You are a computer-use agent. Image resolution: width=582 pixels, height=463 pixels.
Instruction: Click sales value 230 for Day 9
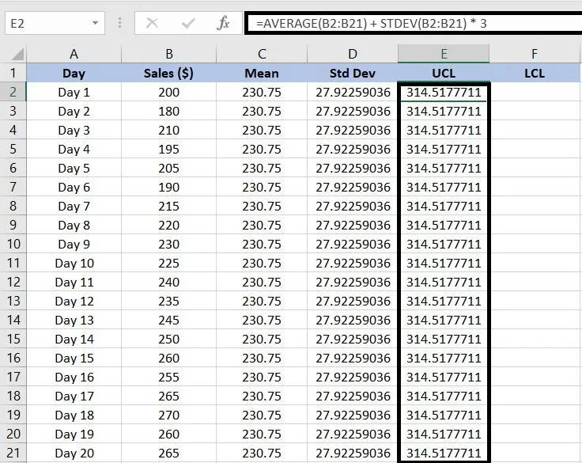pos(169,244)
